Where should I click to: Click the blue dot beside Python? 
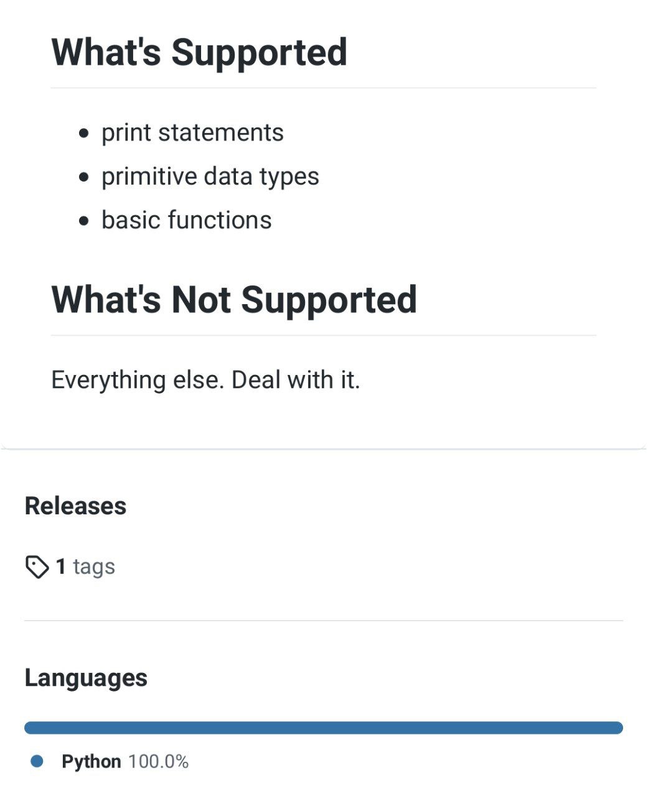pos(37,761)
